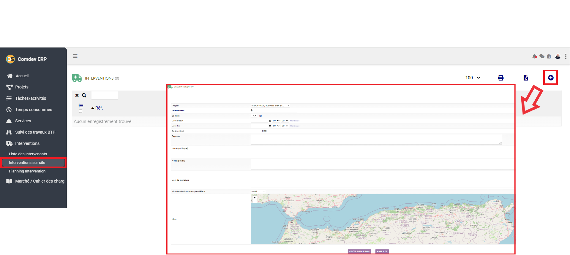The height and width of the screenshot is (255, 570).
Task: Open the clipboard task list icon
Action: [549, 56]
